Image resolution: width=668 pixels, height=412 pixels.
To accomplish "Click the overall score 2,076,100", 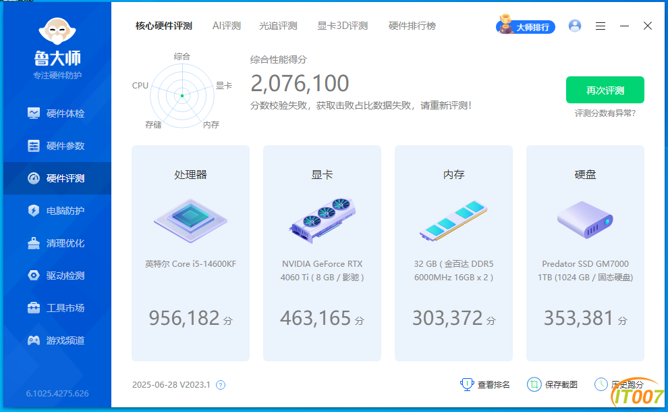I will pyautogui.click(x=300, y=83).
